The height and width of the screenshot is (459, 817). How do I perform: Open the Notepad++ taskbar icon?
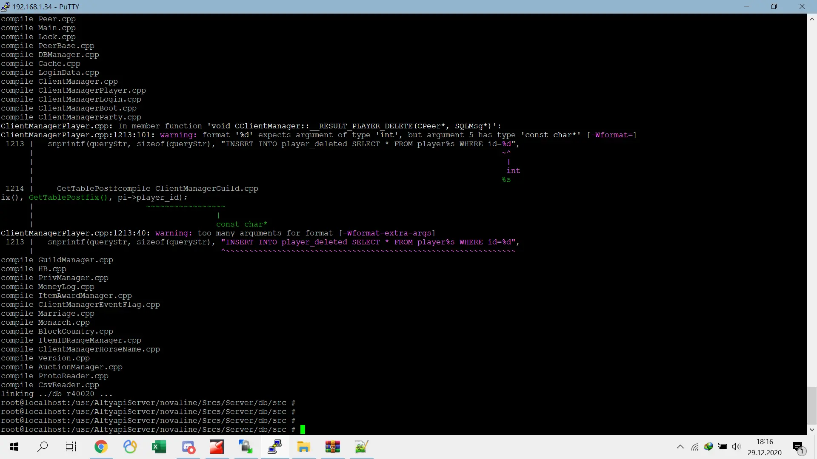(361, 447)
